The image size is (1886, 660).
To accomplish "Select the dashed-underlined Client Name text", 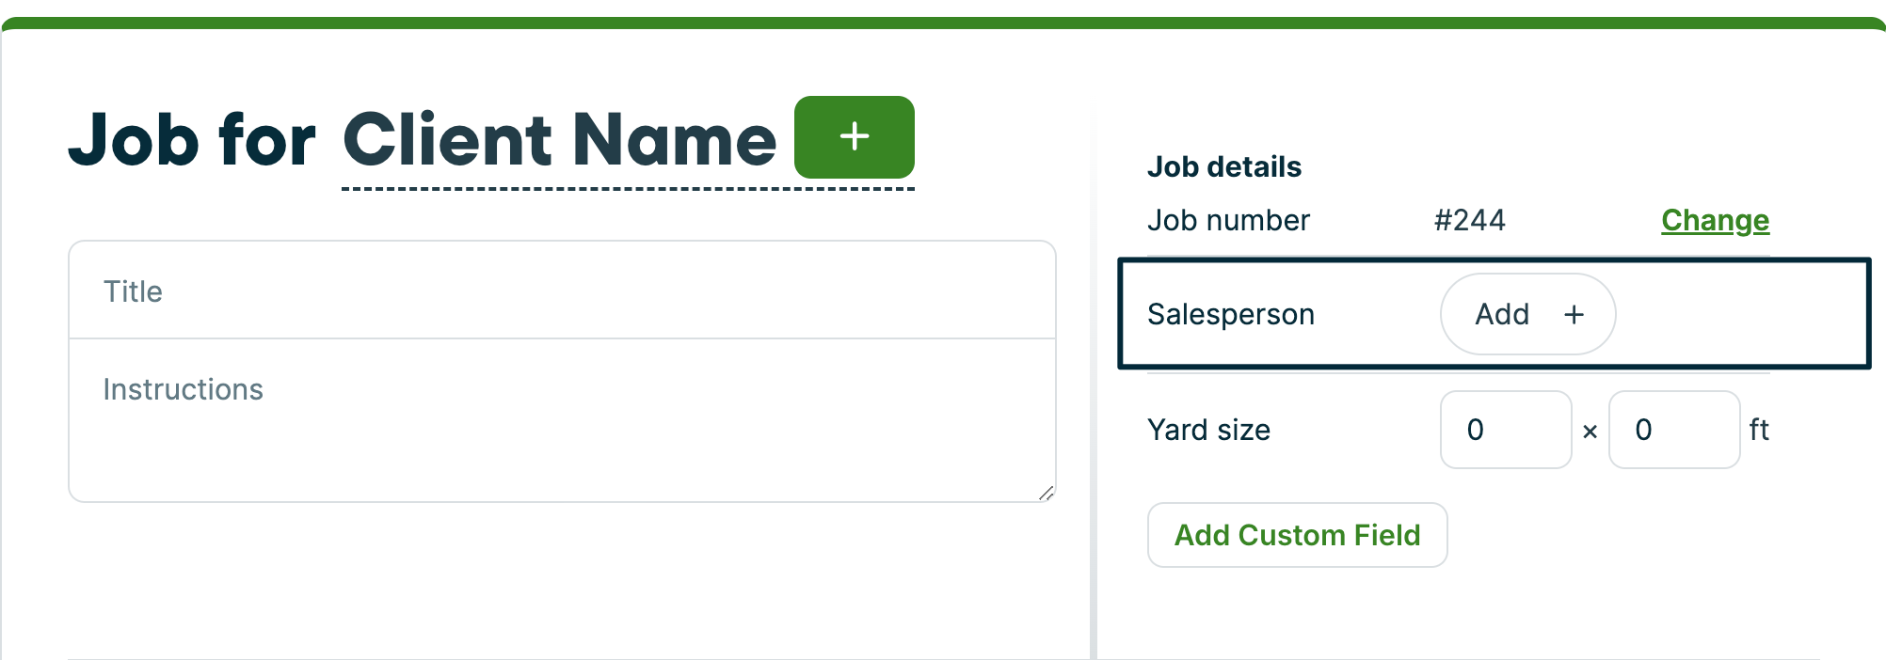I will click(x=559, y=141).
